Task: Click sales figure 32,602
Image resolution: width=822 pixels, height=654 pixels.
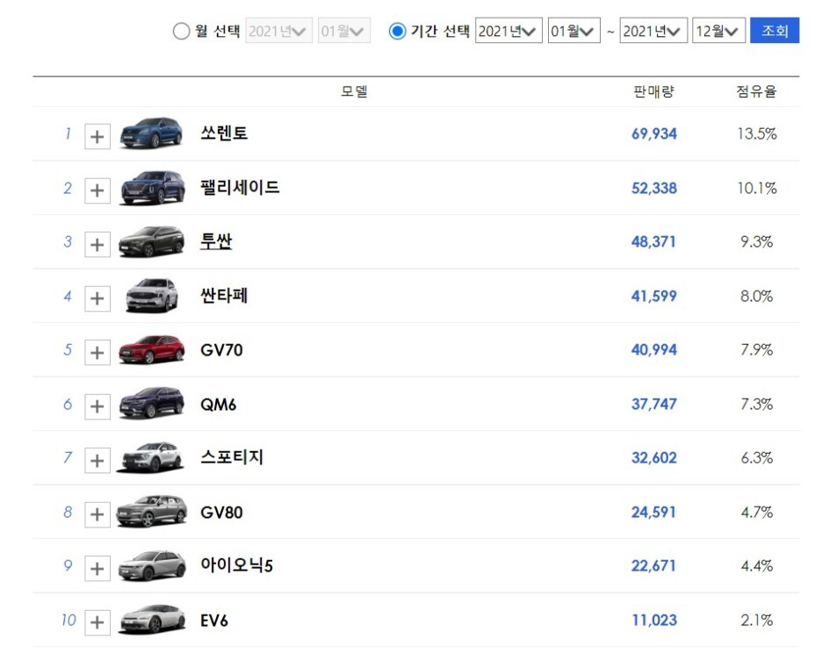Action: click(653, 457)
